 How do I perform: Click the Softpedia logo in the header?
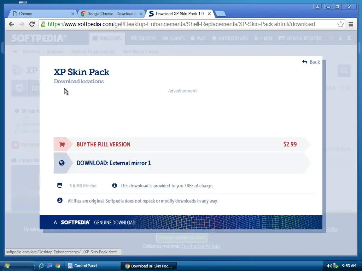(39, 38)
